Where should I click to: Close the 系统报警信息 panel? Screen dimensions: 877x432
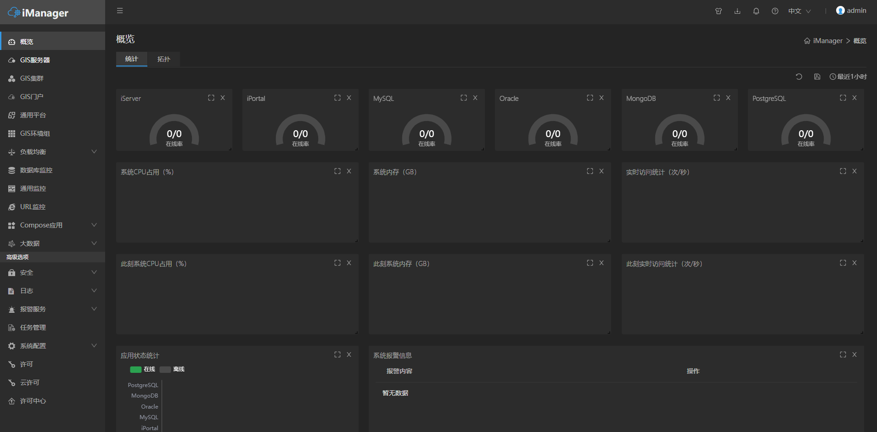pyautogui.click(x=855, y=354)
